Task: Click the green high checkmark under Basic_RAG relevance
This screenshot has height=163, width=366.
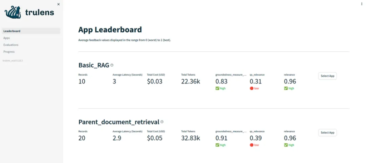Action: coord(286,88)
